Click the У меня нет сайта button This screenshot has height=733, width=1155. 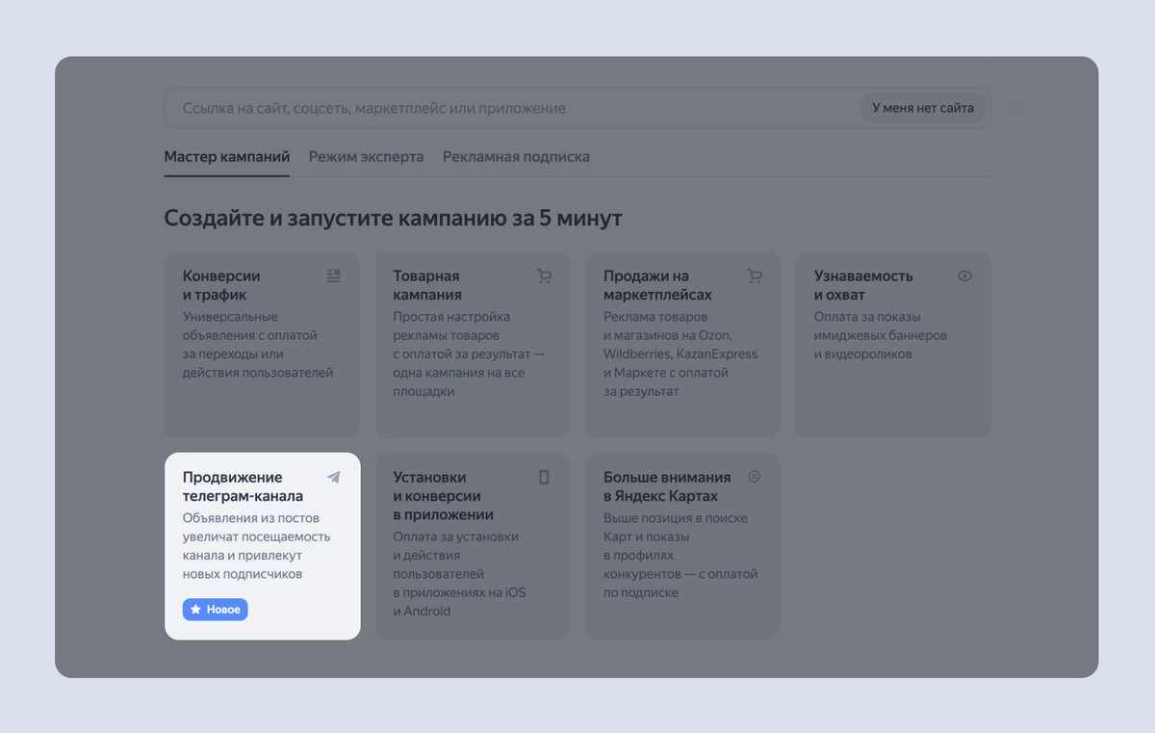(923, 108)
